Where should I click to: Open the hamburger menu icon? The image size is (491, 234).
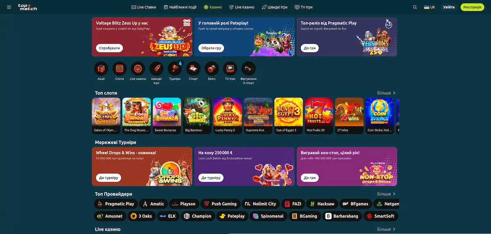click(9, 7)
